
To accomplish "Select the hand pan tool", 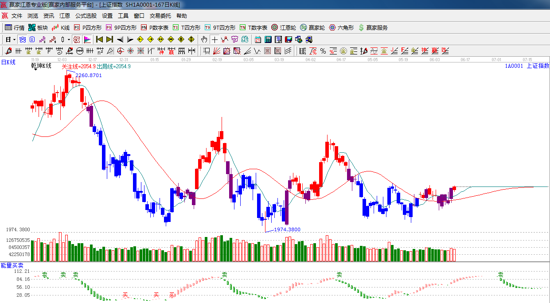I will (x=204, y=39).
